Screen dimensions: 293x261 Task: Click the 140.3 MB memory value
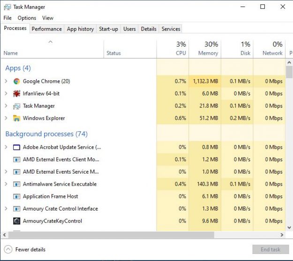click(208, 184)
